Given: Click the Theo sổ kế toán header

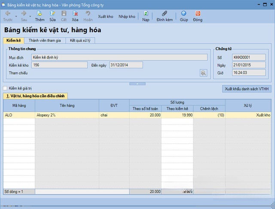Looking at the screenshot, I should point(145,109).
